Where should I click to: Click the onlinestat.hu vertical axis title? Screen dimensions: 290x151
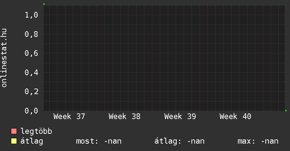click(x=4, y=58)
